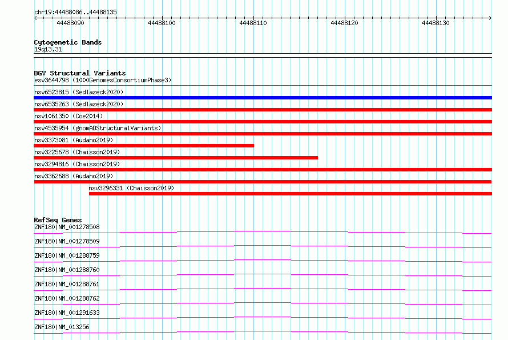Select the red nsv3225678 variant bar
This screenshot has width=508, height=340.
[176, 158]
